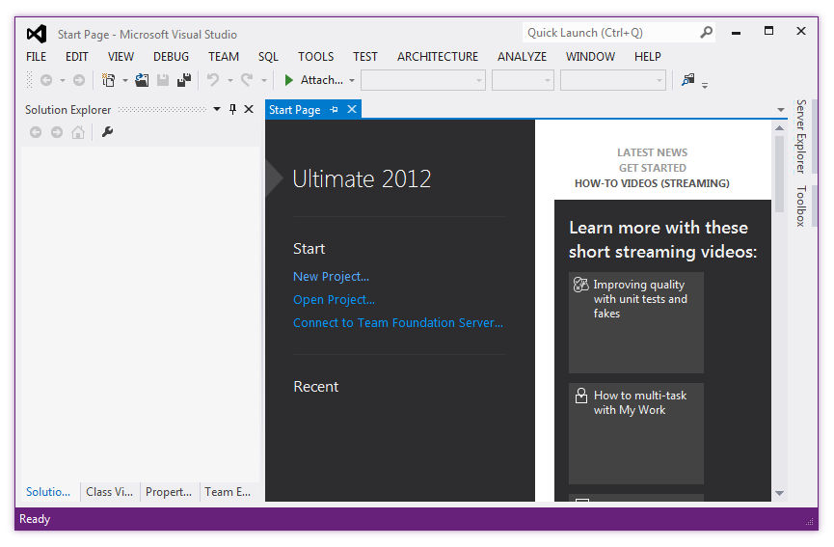The height and width of the screenshot is (547, 834).
Task: Open the active documents list dropdown
Action: pyautogui.click(x=780, y=110)
